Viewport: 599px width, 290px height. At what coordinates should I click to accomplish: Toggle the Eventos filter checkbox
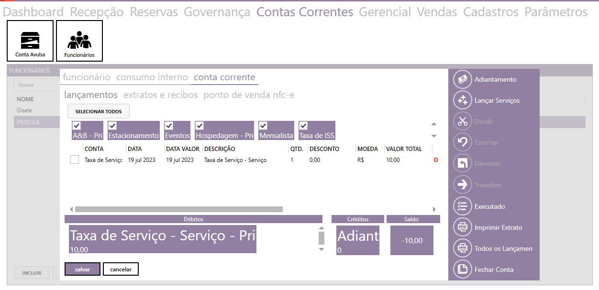(169, 126)
